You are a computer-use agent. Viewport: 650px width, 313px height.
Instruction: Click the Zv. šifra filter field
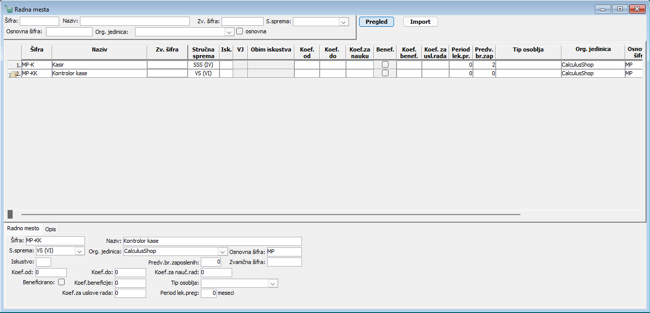coord(242,21)
